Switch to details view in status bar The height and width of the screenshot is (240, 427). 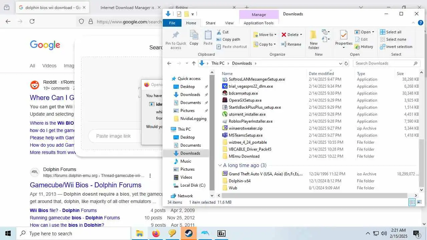[x=412, y=202]
